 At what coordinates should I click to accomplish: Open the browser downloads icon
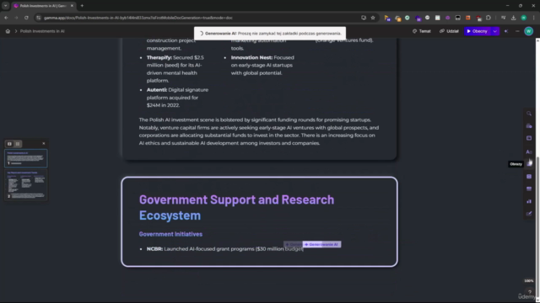click(x=514, y=18)
